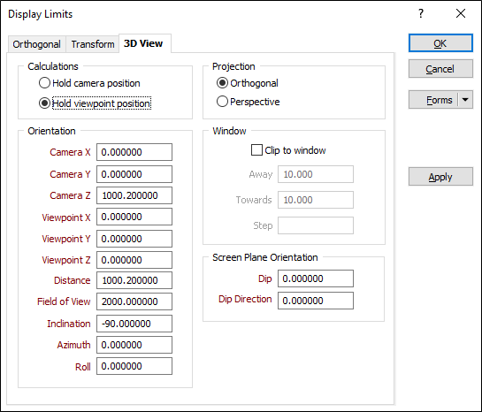The image size is (482, 412).
Task: Click the Cancel button
Action: pos(440,69)
